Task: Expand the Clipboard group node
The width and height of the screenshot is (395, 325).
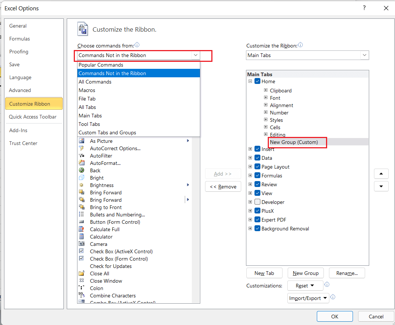Action: tap(266, 91)
